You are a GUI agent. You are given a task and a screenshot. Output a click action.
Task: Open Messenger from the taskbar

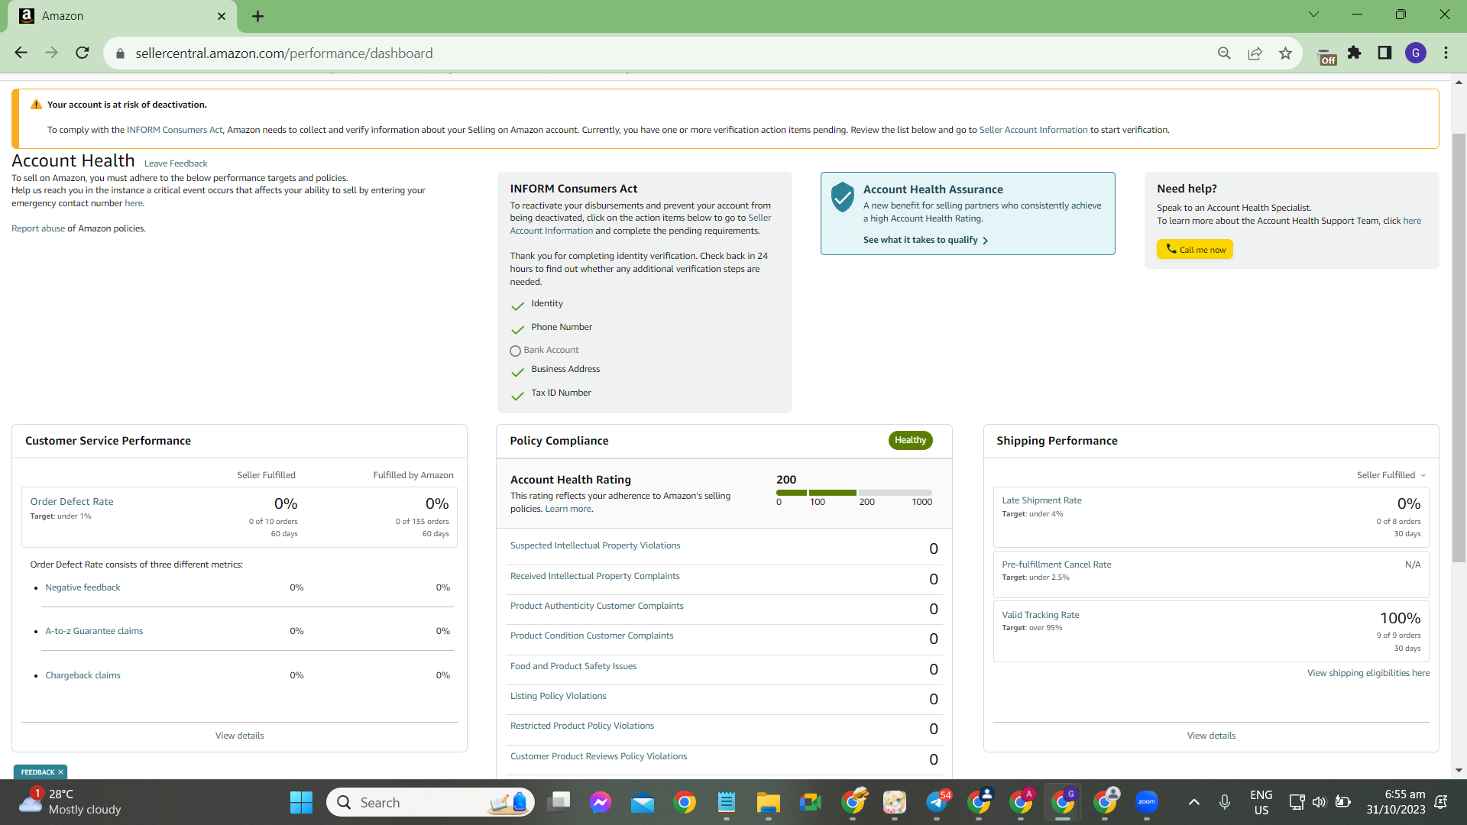[x=601, y=802]
